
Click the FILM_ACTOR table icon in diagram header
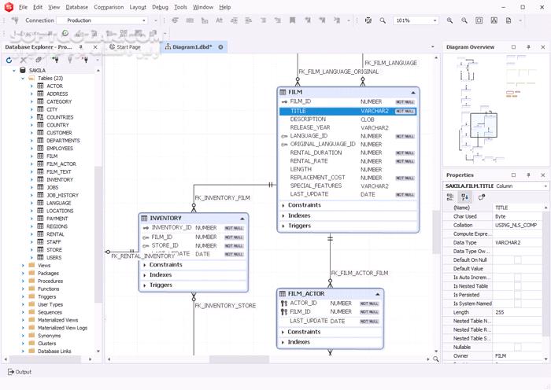[x=283, y=293]
